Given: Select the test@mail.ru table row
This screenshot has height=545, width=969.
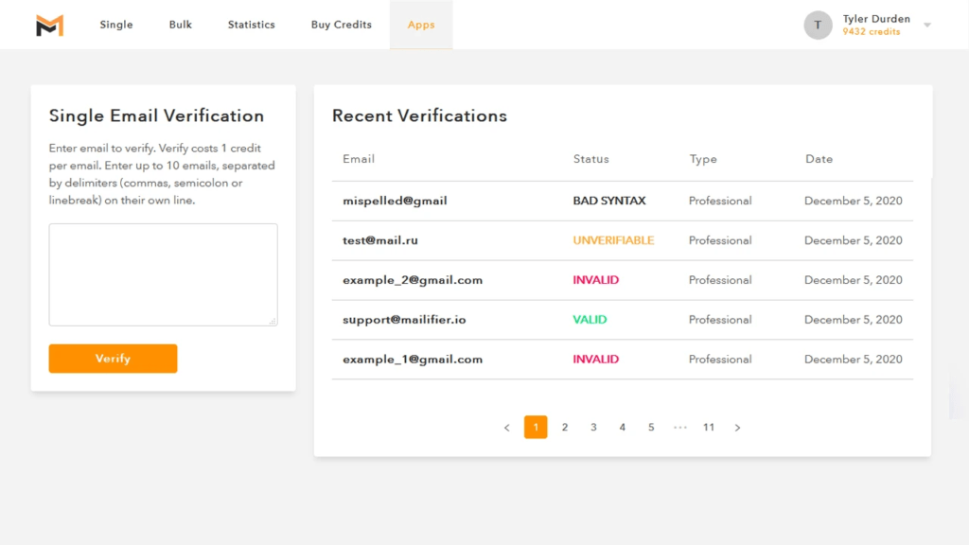Looking at the screenshot, I should 622,240.
